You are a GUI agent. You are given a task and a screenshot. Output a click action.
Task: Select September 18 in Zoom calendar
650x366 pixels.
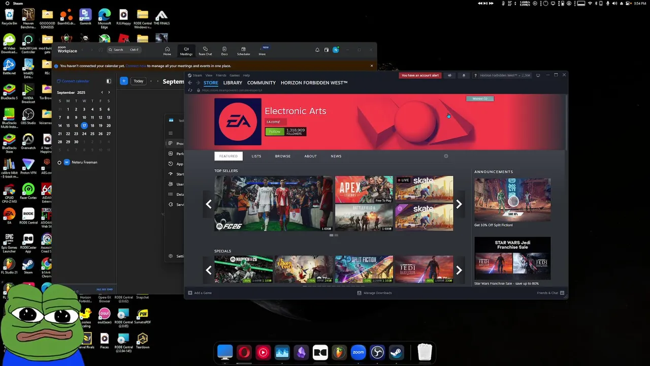(92, 126)
